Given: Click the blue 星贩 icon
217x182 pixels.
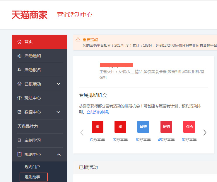Looking at the screenshot, I should point(143,127).
